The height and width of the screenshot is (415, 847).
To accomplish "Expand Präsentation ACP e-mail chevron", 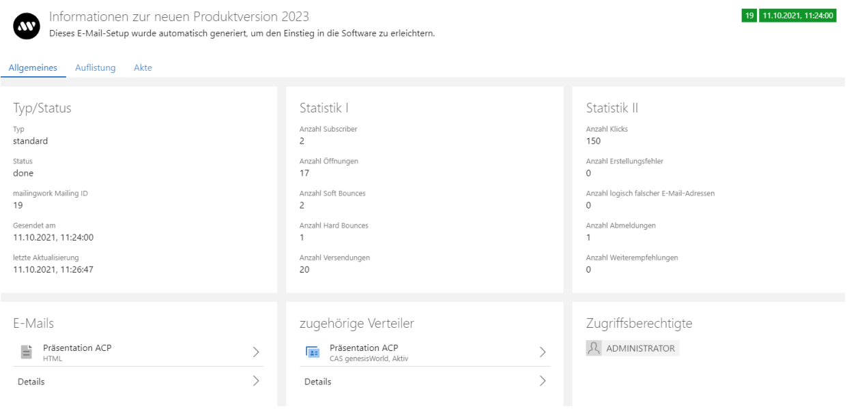I will pyautogui.click(x=257, y=352).
